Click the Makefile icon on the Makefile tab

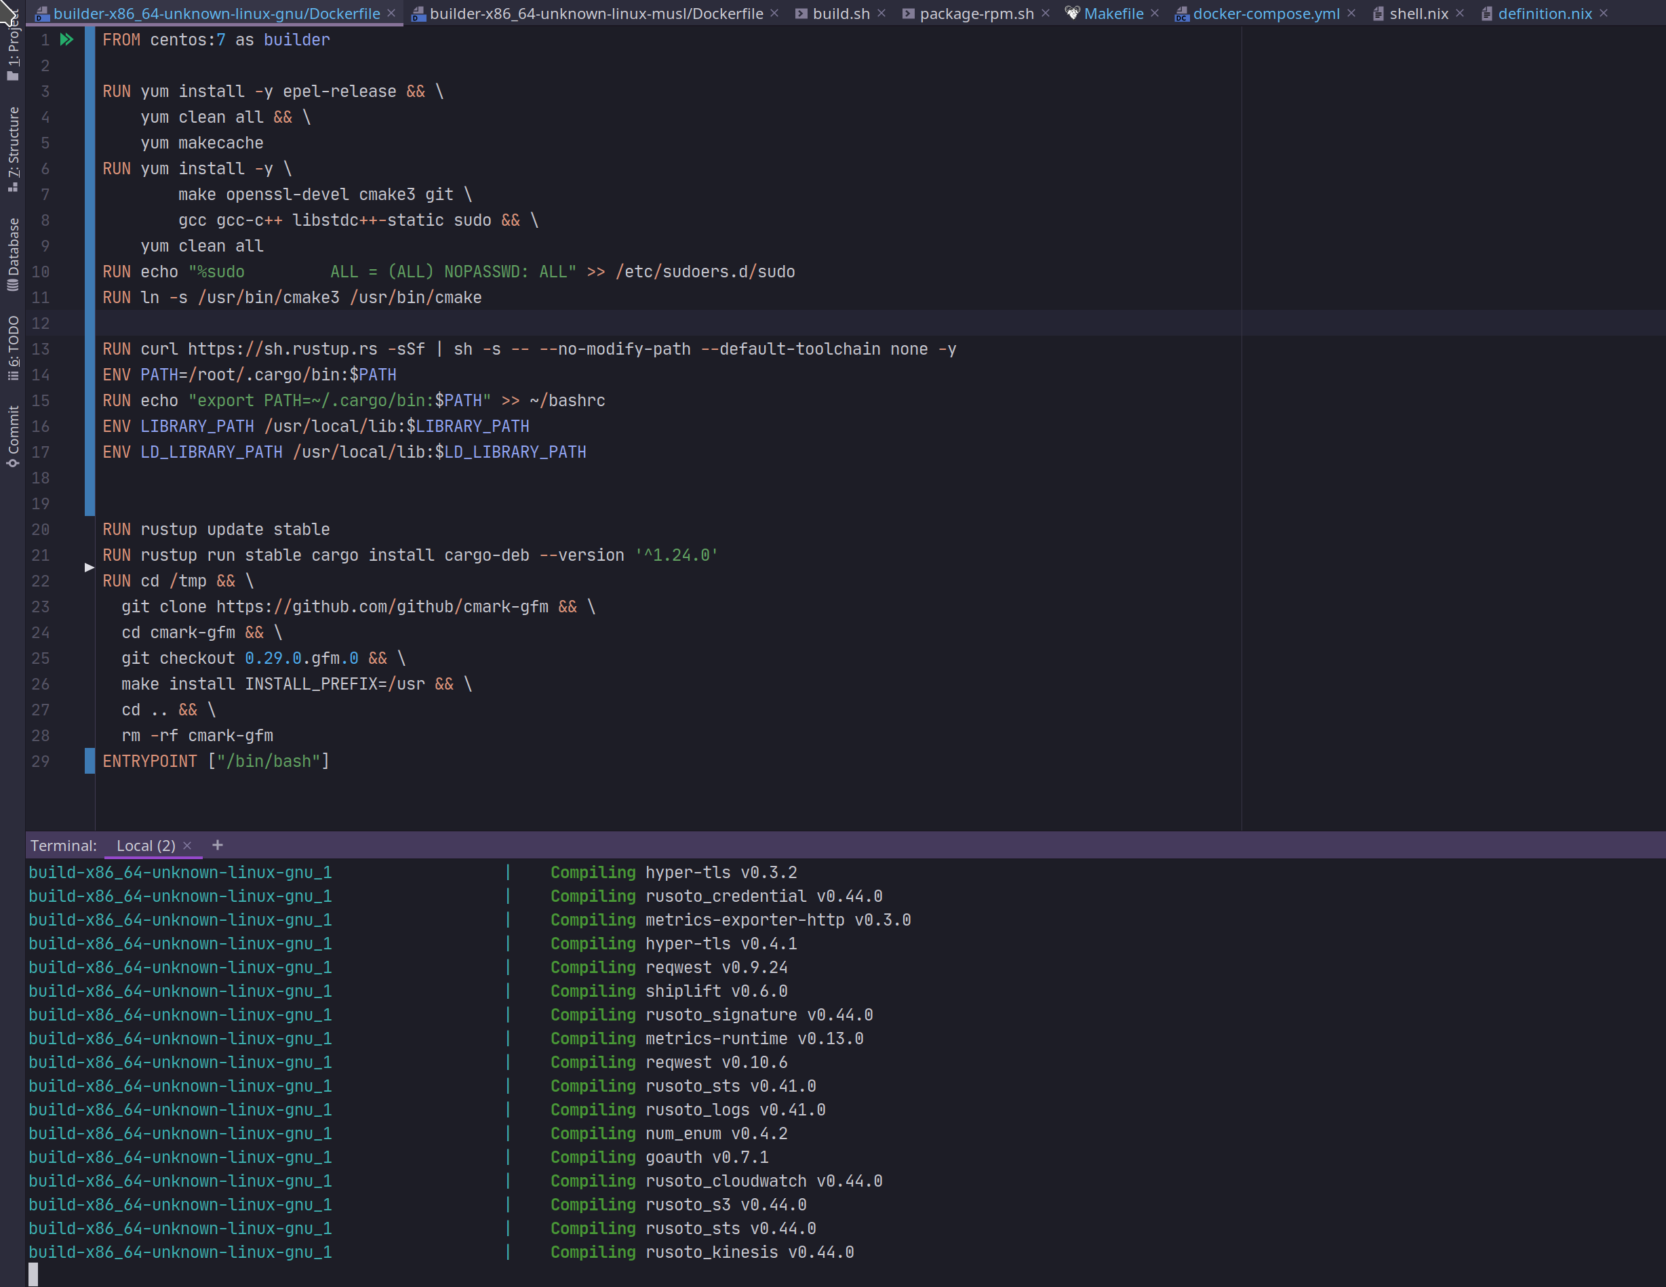coord(1072,13)
